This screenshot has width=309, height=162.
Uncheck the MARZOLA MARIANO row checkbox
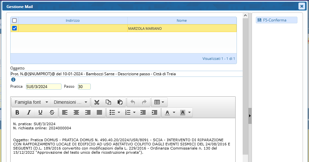[14, 28]
